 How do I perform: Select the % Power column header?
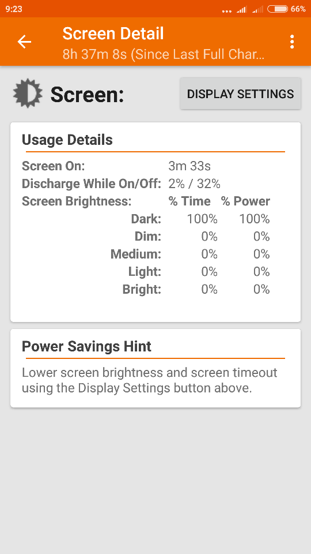coord(245,201)
